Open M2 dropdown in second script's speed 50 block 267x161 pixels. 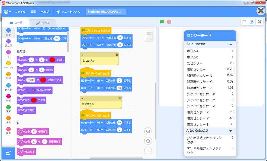[100, 88]
